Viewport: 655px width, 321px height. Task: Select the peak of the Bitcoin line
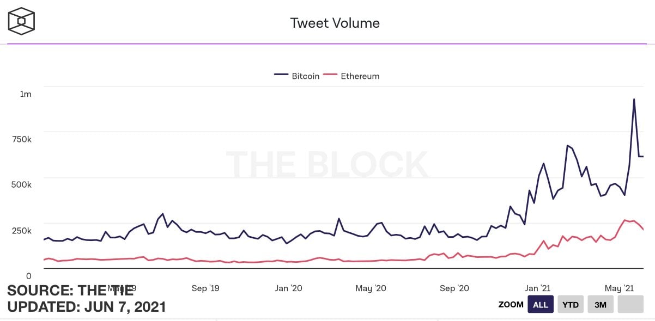tap(634, 99)
